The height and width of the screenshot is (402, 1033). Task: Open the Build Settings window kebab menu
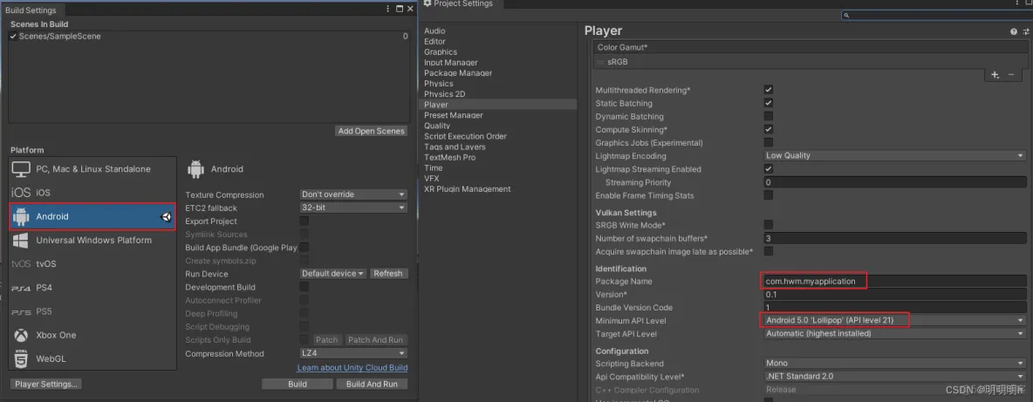389,10
